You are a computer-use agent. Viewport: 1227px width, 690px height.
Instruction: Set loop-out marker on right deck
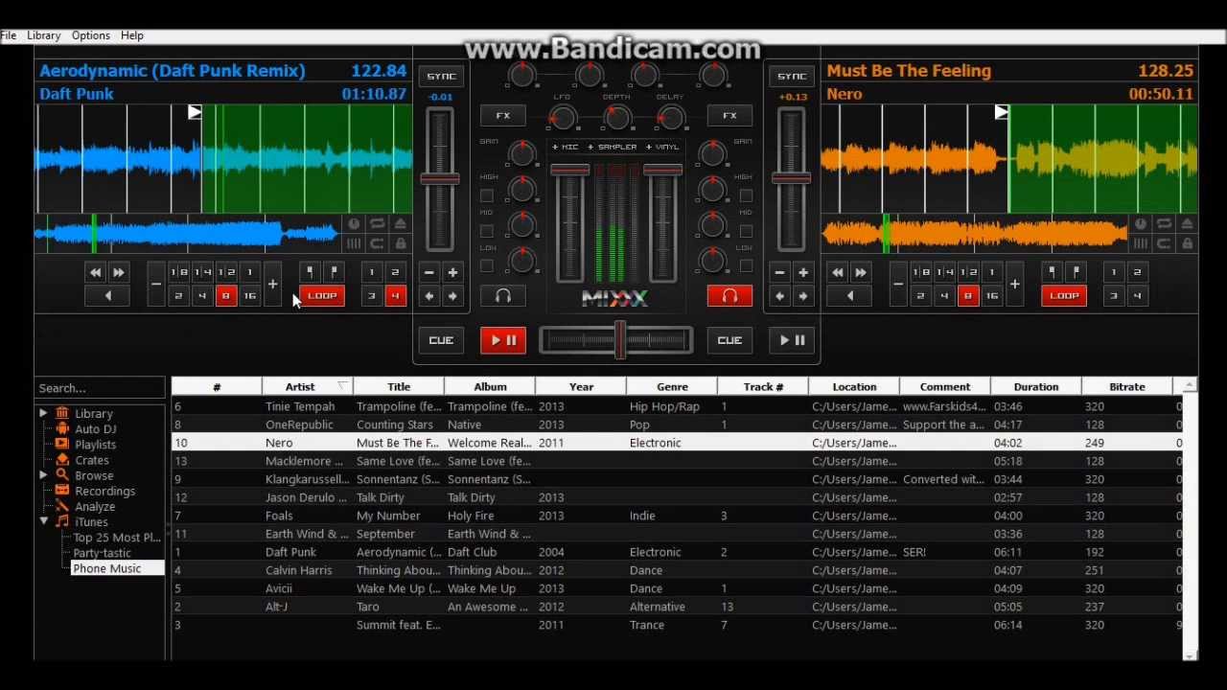click(1076, 273)
